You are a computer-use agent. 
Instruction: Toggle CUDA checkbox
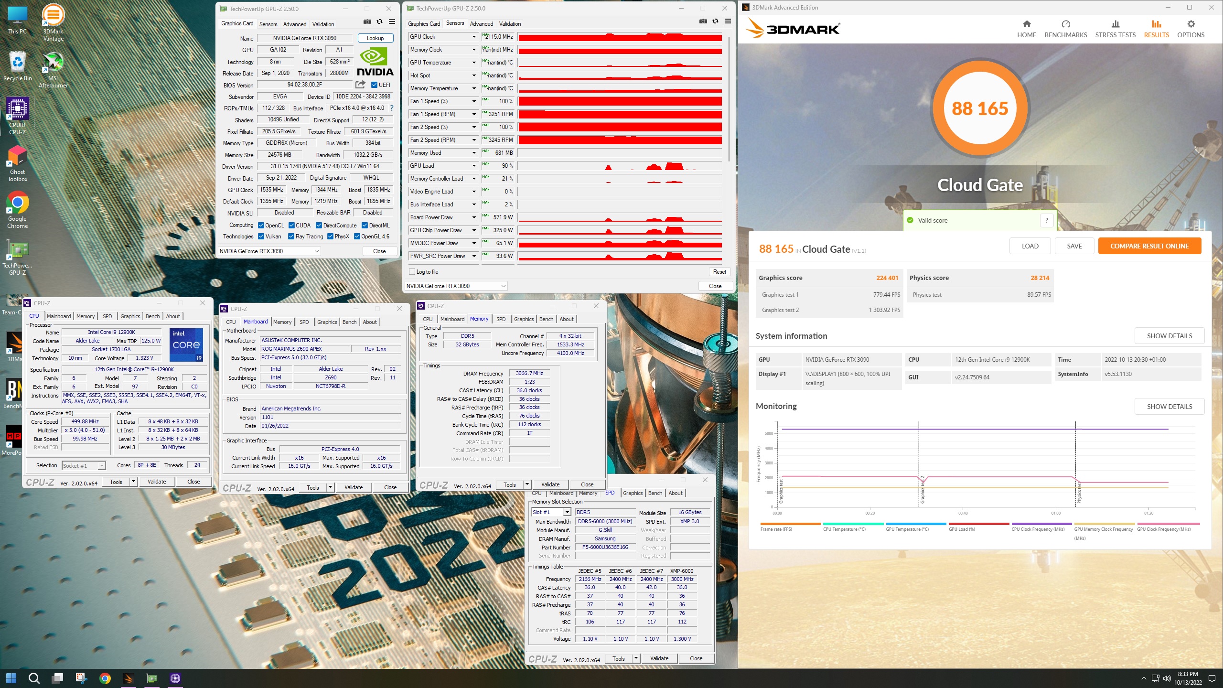click(x=291, y=226)
